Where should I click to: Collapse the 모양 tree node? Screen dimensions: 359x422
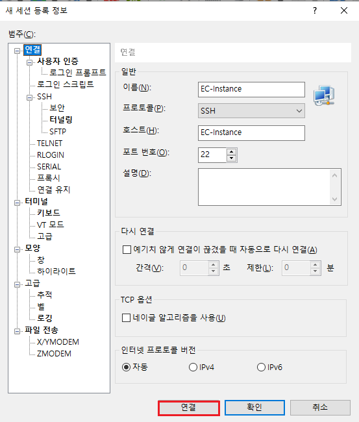coord(18,249)
